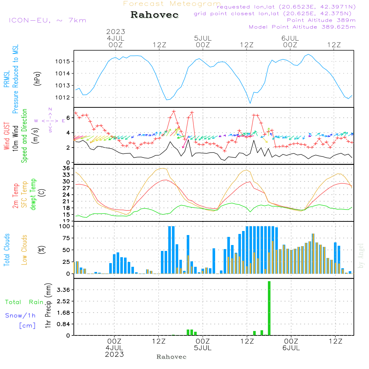Click the '(C)' temperature unit label
The height and width of the screenshot is (369, 369).
[x=41, y=193]
